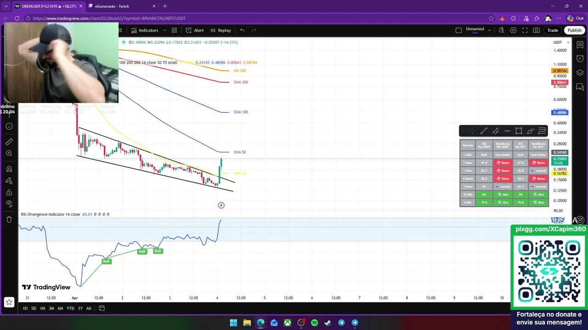Set chart range to 1Y
This screenshot has height=330, width=588.
click(x=80, y=308)
